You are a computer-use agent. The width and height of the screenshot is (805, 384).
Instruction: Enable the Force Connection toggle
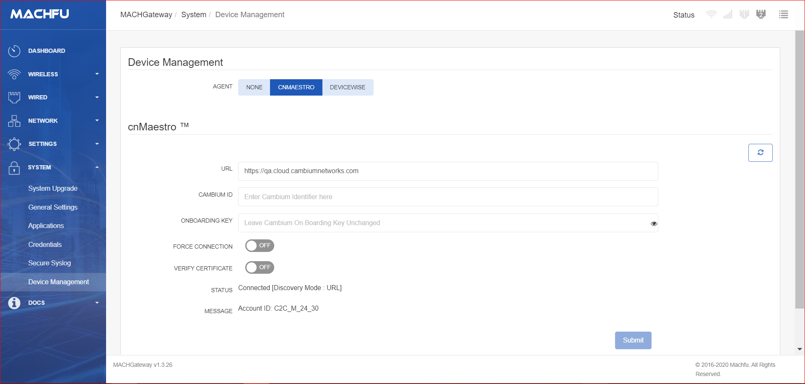[259, 246]
